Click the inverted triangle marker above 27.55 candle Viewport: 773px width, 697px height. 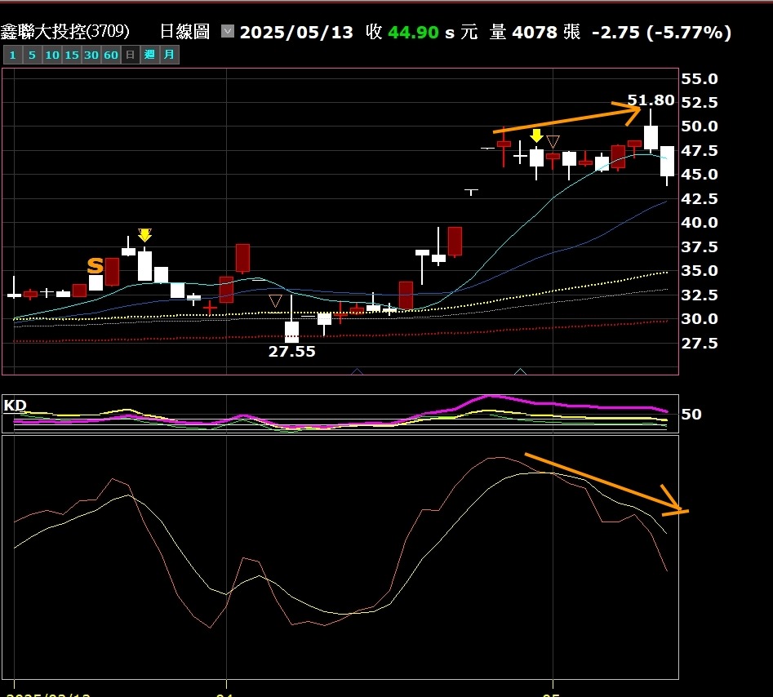click(x=275, y=301)
